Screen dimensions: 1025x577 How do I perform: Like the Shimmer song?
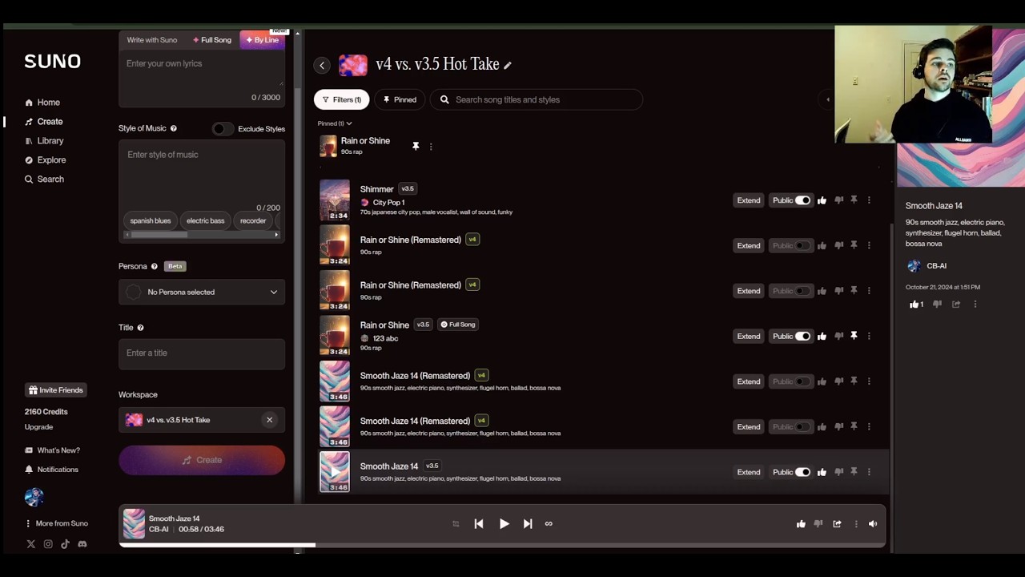click(822, 200)
